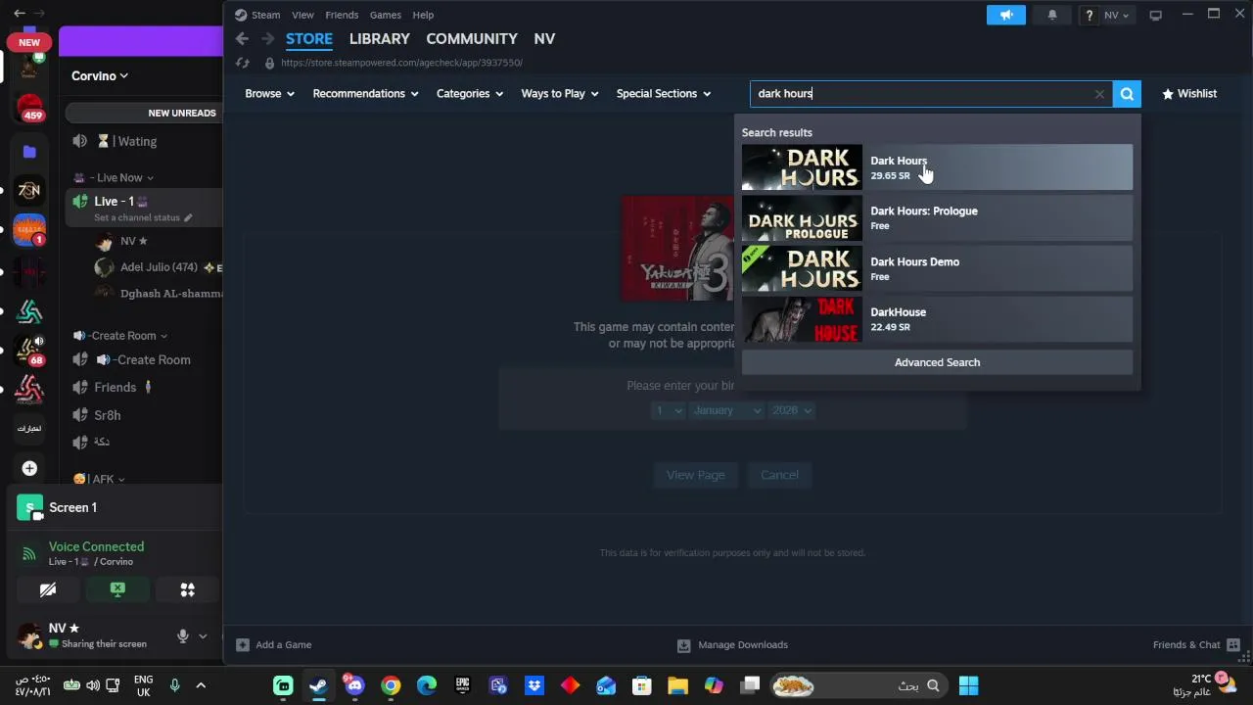Open Discord folder icon in server list

point(29,151)
